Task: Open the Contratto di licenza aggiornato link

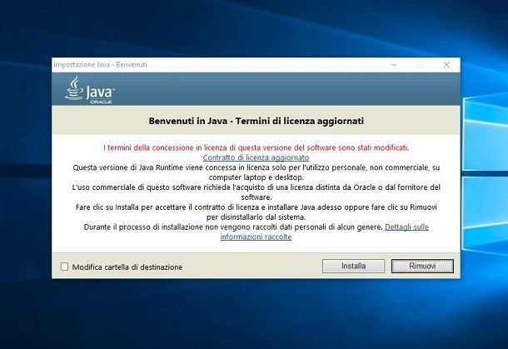Action: (256, 157)
